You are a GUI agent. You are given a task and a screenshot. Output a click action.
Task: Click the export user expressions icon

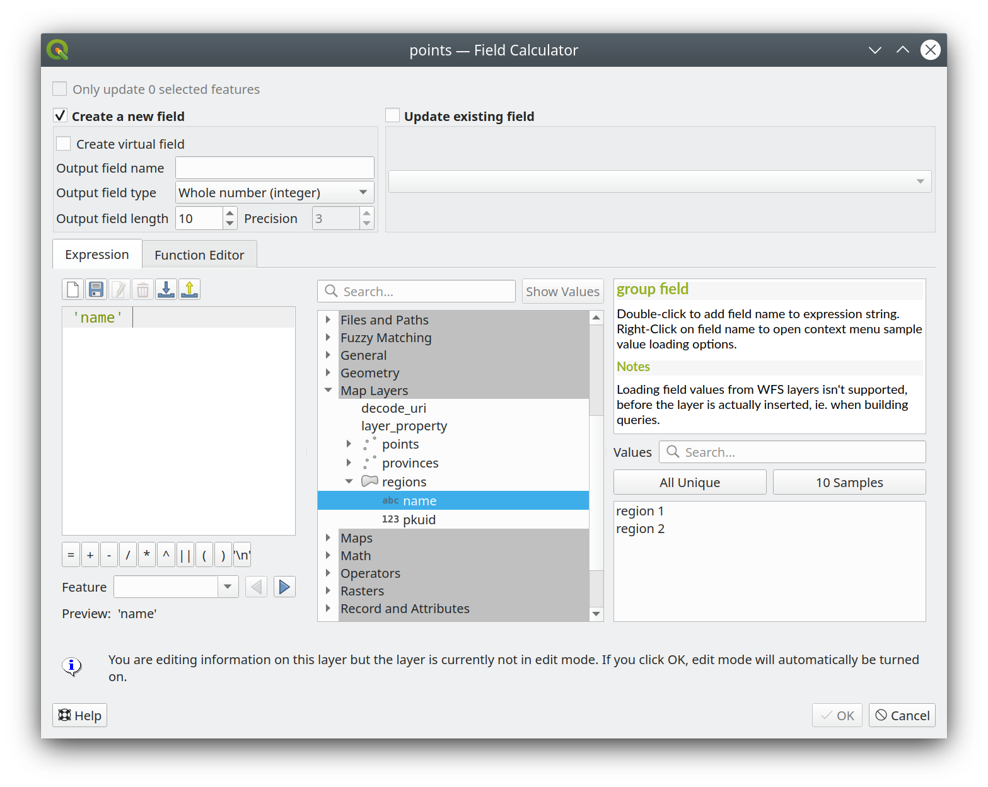point(189,290)
